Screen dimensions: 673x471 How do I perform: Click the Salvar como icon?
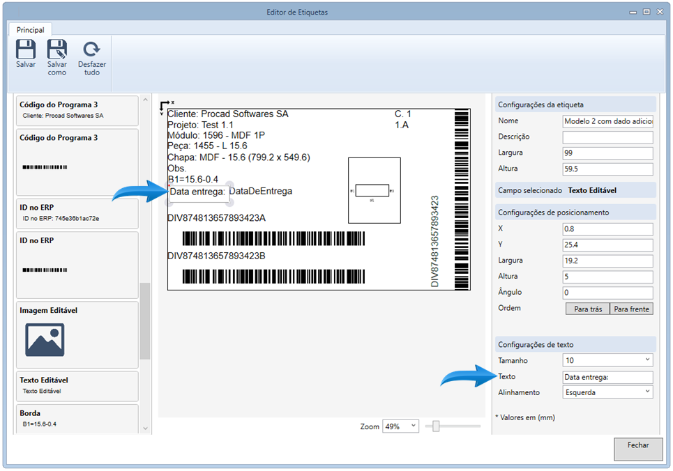point(57,49)
